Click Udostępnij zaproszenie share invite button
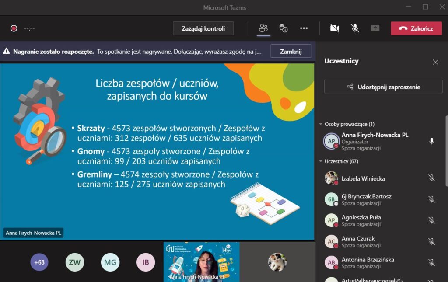 point(383,87)
